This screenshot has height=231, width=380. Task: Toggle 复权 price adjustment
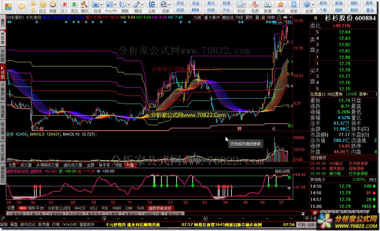coord(249,17)
